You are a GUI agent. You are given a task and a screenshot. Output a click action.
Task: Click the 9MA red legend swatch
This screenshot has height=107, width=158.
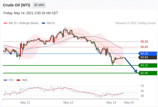(x=18, y=80)
